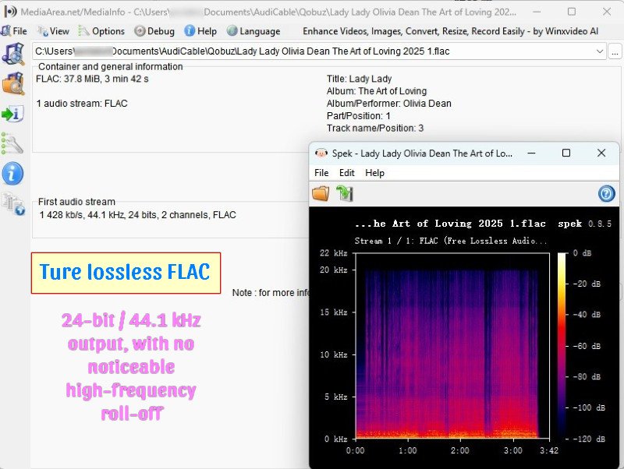The height and width of the screenshot is (469, 624).
Task: Click the Spek app icon in title bar
Action: [321, 153]
